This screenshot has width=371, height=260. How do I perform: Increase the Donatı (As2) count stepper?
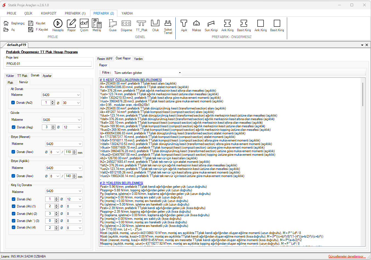point(53,102)
